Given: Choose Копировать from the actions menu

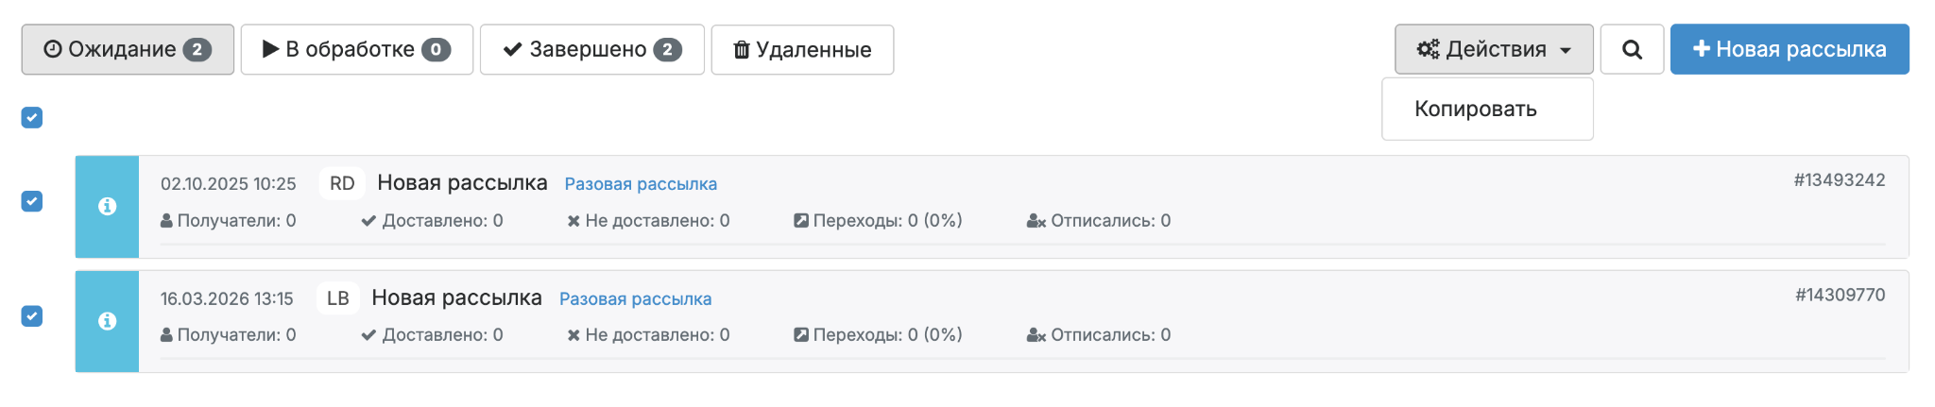Looking at the screenshot, I should coord(1475,109).
